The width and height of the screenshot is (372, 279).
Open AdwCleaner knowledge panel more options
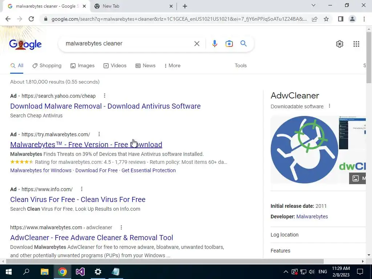pos(329,106)
